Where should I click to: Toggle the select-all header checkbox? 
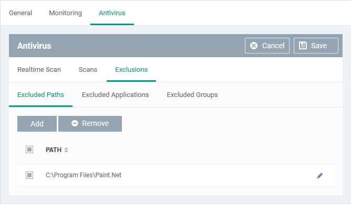coord(29,149)
